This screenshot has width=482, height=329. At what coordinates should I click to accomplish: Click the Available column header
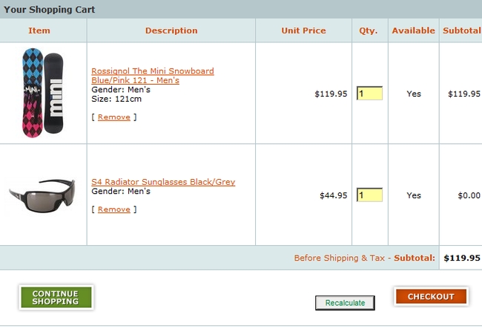coord(413,30)
